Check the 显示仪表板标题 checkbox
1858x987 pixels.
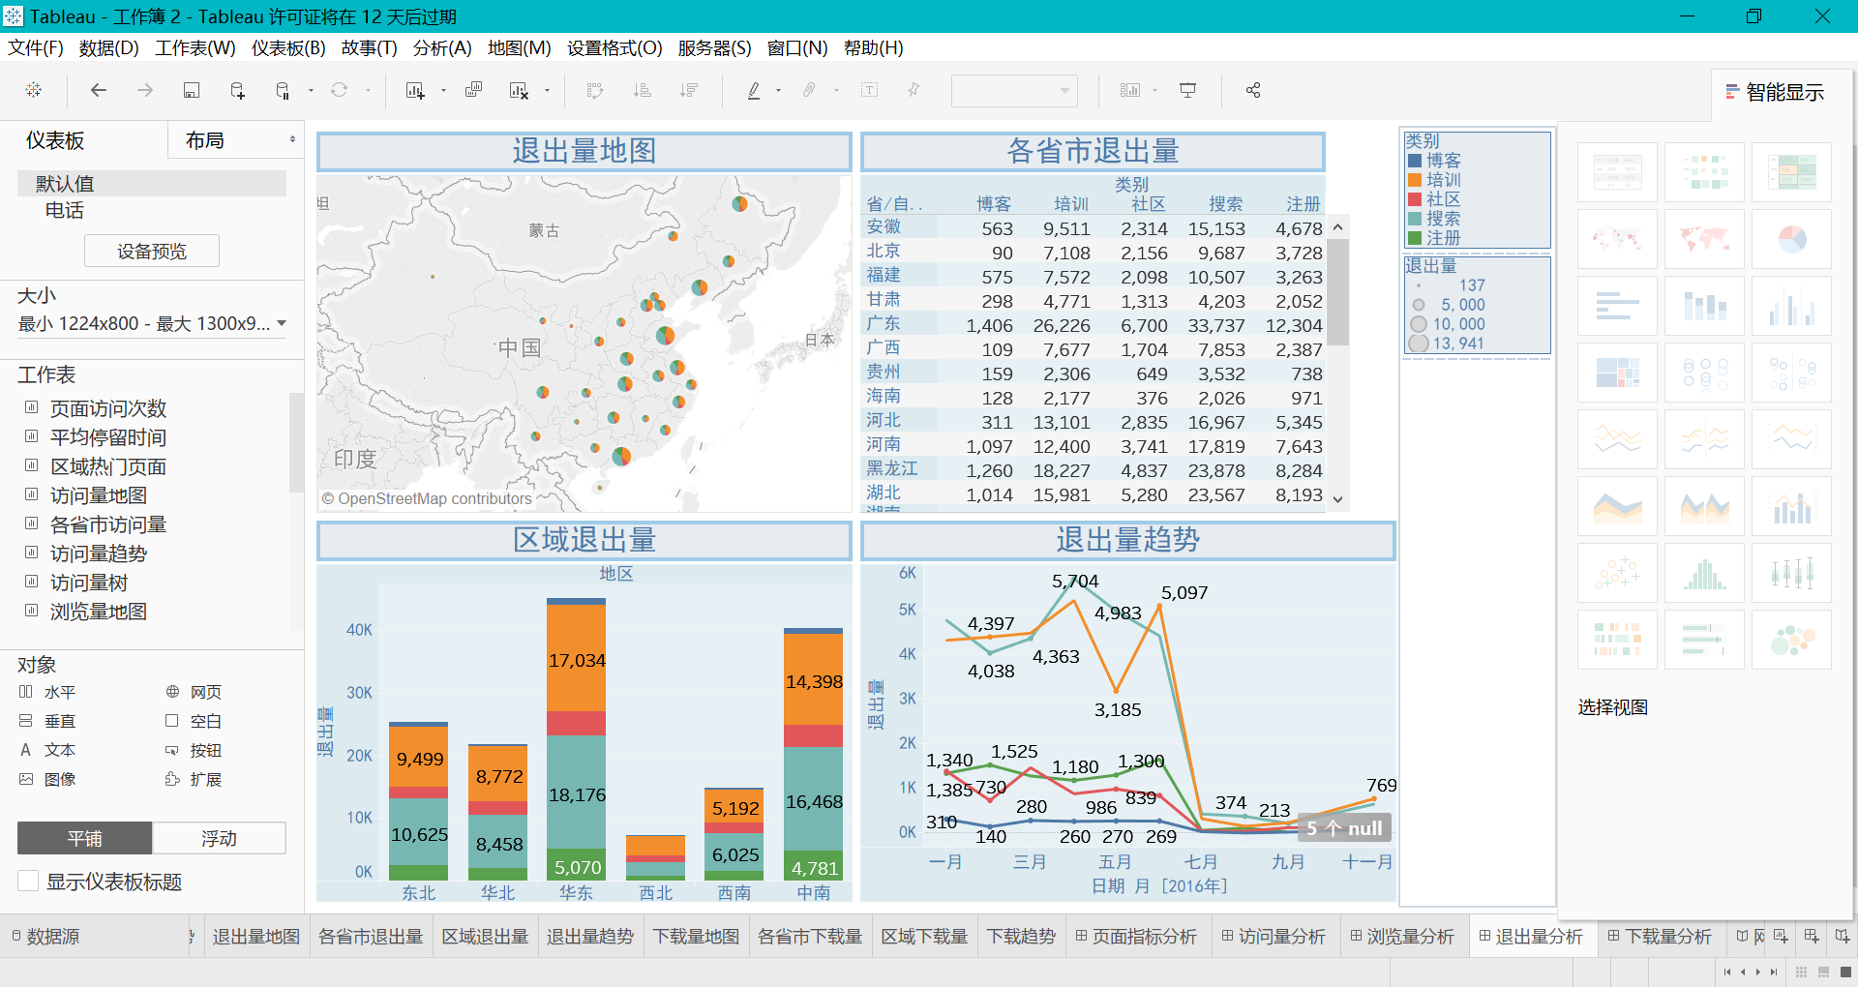[28, 882]
